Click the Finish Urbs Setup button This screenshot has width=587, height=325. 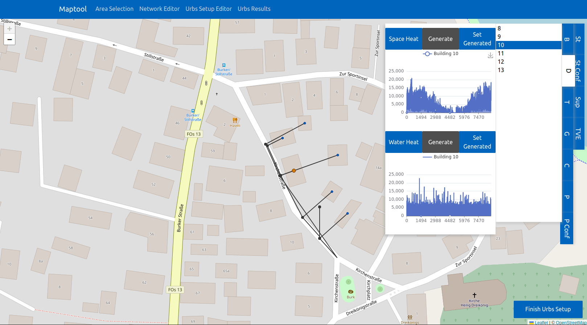[x=548, y=309]
